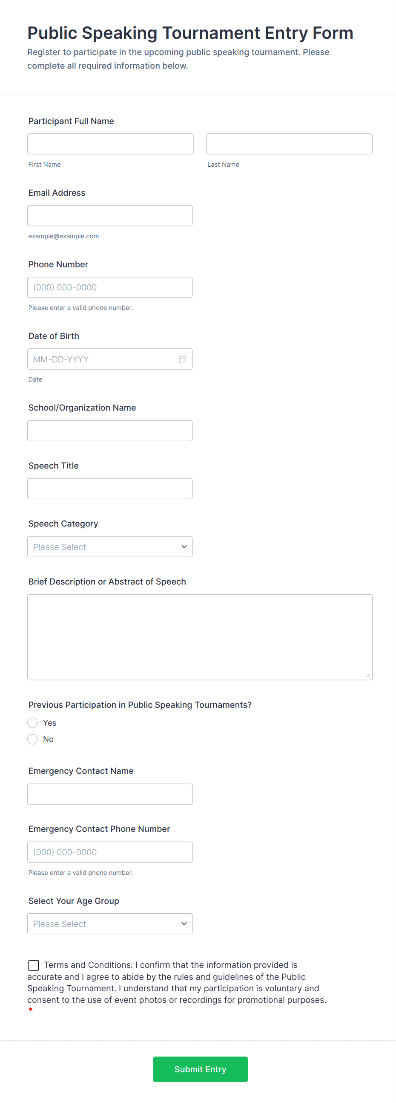Screen dimensions: 396x1103
Task: Click the Speech Title input box
Action: click(109, 489)
